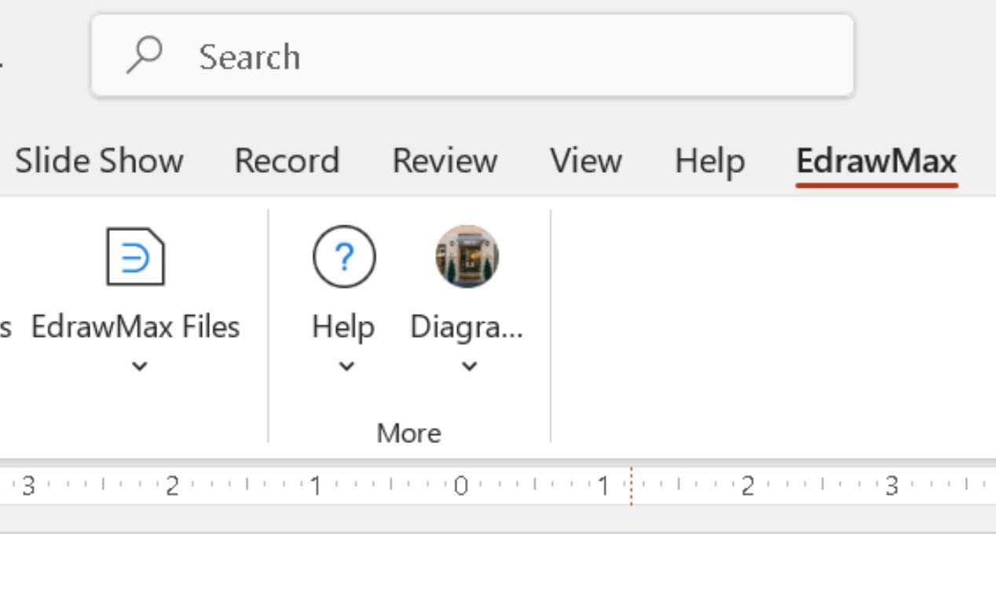Expand the EdrawMax Files dropdown arrow
Image resolution: width=996 pixels, height=597 pixels.
pyautogui.click(x=139, y=365)
